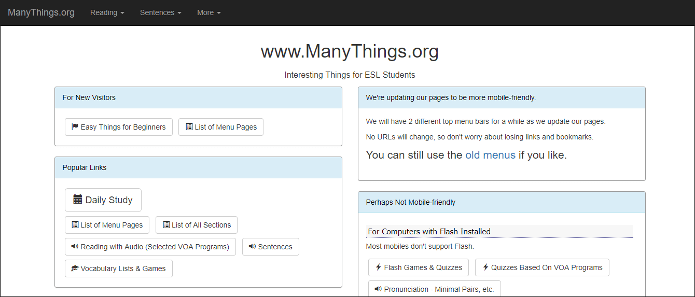Click the flag icon on Easy Things for Beginners
Viewport: 695px width, 297px height.
tap(75, 126)
